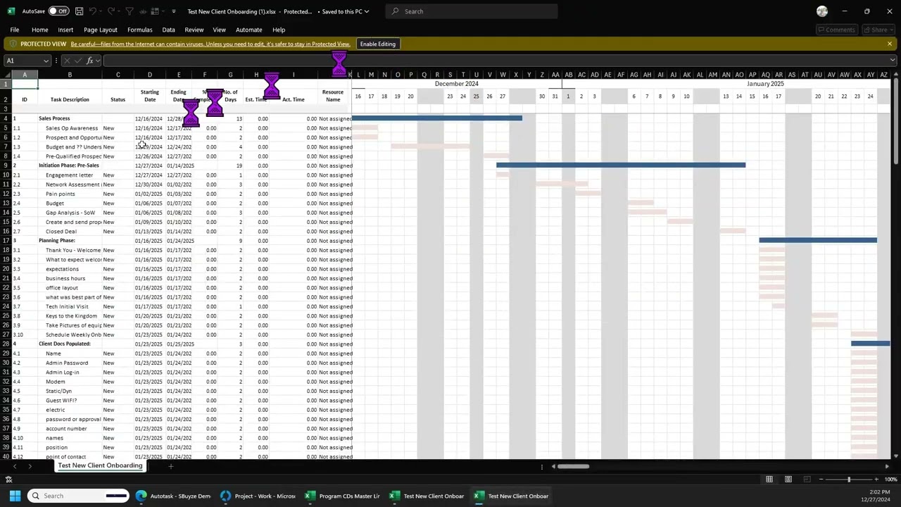Select the Test New Client Onboarding sheet tab

[100, 465]
